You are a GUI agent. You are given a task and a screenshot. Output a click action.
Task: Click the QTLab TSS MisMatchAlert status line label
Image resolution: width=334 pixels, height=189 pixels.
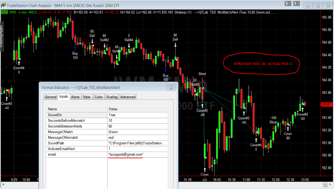(x=234, y=12)
